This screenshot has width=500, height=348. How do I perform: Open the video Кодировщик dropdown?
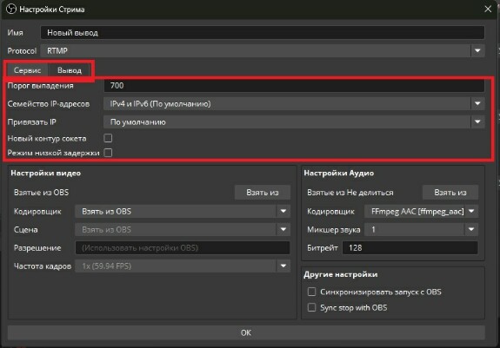(x=183, y=211)
